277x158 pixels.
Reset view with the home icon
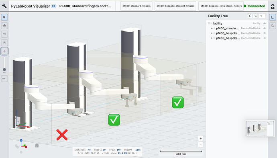[37, 146]
